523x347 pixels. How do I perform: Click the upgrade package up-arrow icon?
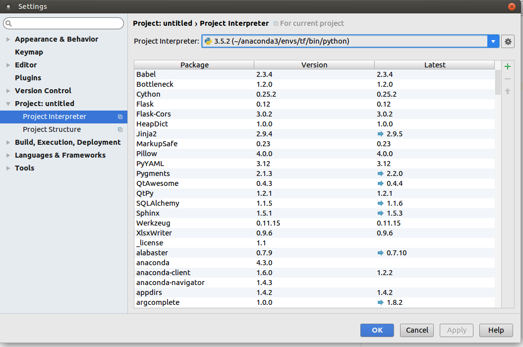pos(507,91)
